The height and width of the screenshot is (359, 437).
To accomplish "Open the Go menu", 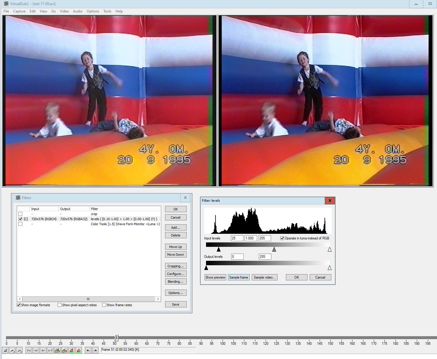I will tap(53, 11).
